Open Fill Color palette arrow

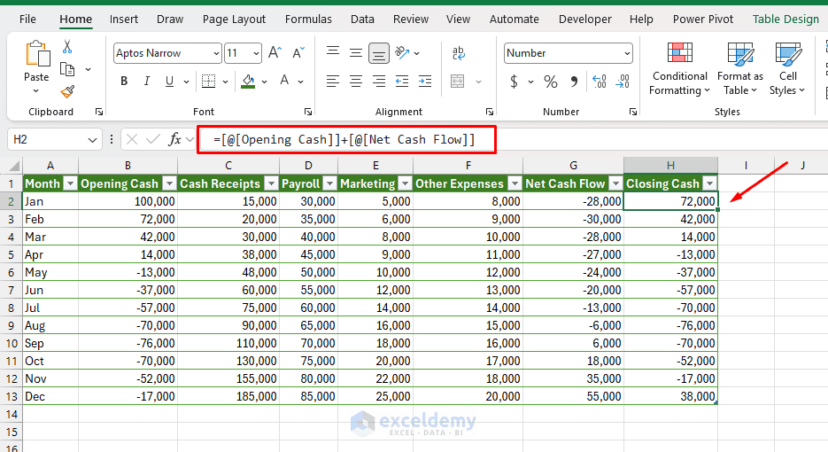pos(264,82)
